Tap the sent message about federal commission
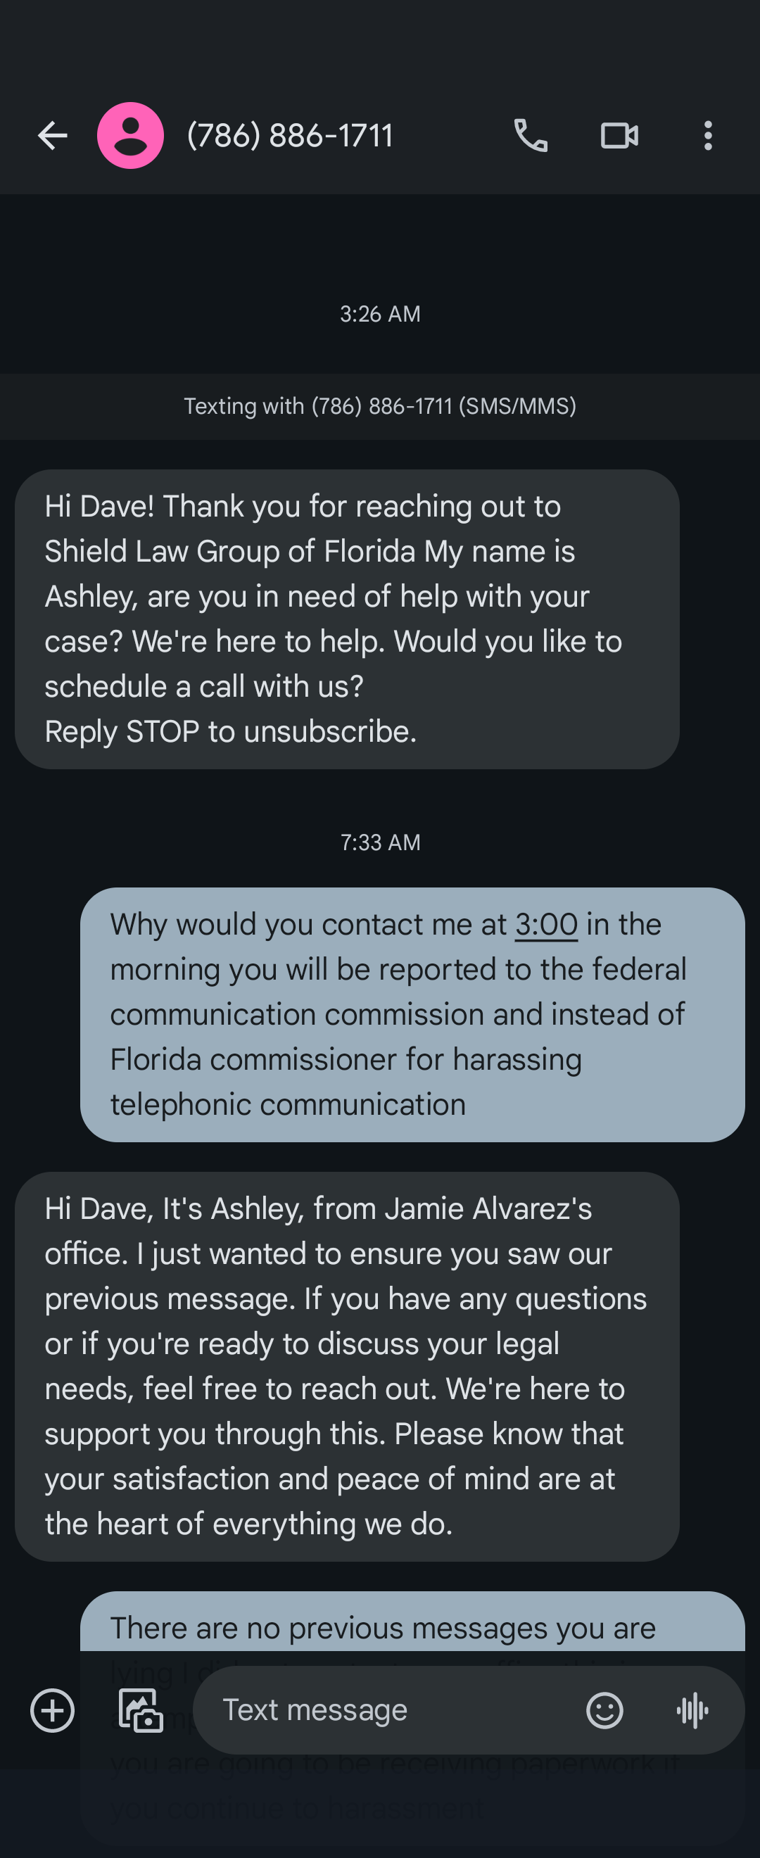Screen dimensions: 760x1858 point(412,1014)
